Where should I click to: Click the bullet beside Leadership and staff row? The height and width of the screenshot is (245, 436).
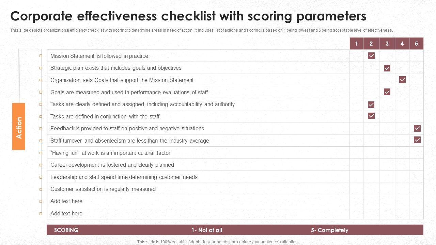click(x=41, y=177)
